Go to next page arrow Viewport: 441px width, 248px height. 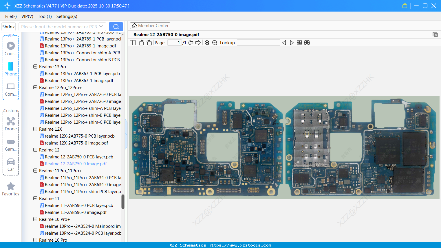tap(198, 43)
